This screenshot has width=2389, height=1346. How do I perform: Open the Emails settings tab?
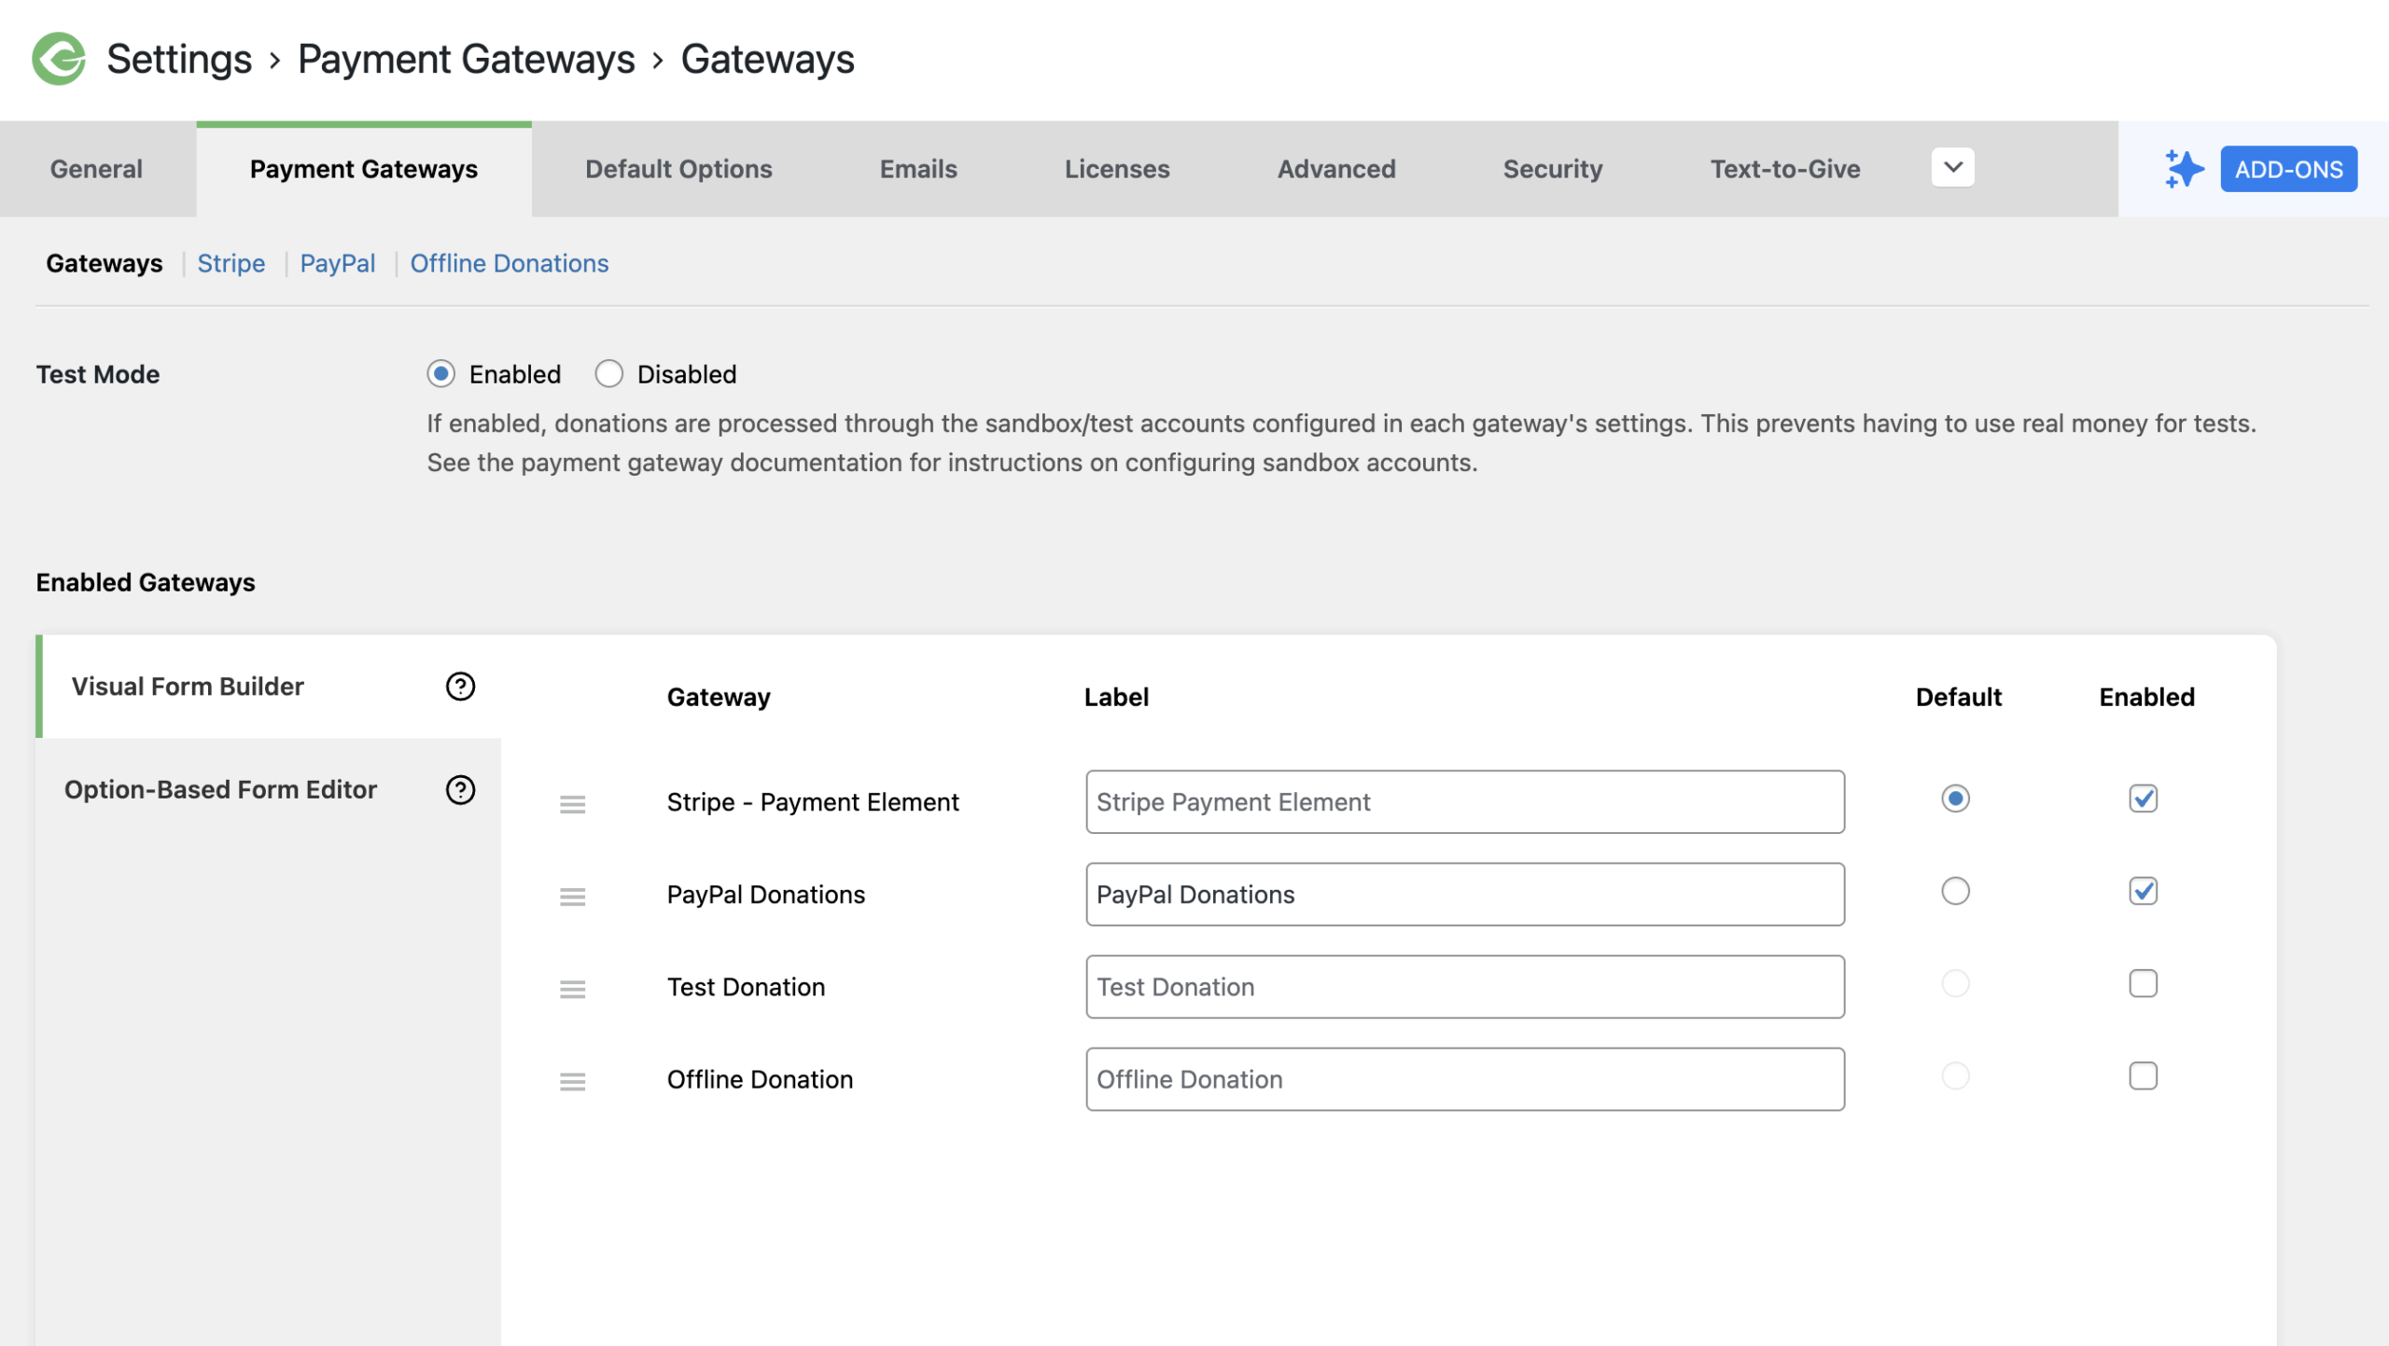point(917,169)
